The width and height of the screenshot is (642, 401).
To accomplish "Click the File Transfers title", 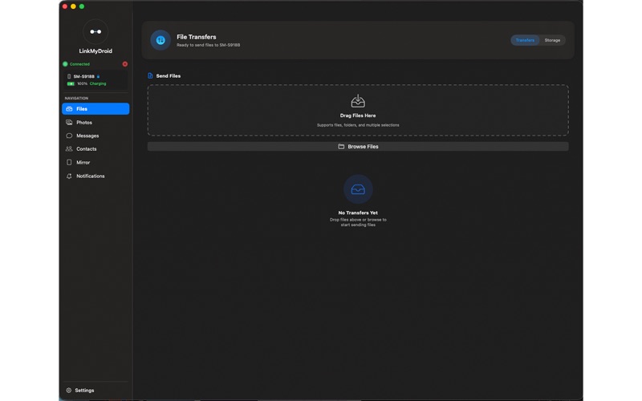I will (x=197, y=37).
